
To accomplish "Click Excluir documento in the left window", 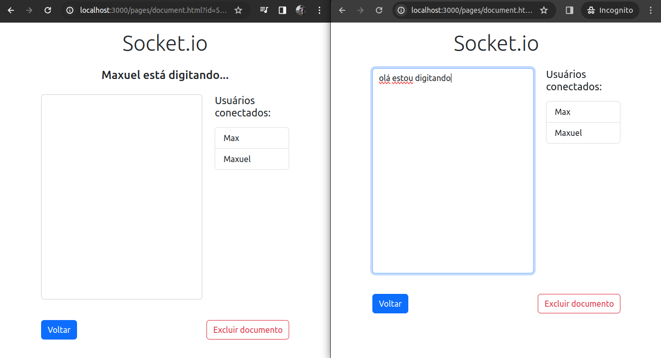I will coord(248,330).
